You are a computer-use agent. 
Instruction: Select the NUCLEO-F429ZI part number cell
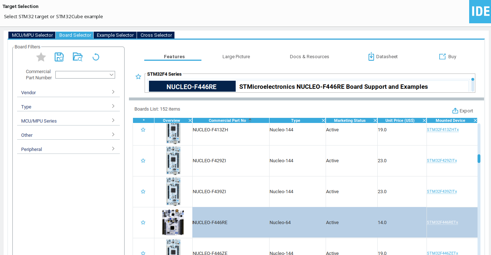[231, 160]
